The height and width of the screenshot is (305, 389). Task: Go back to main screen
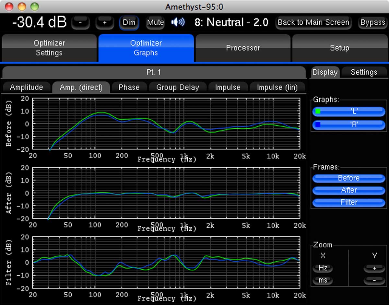(313, 23)
